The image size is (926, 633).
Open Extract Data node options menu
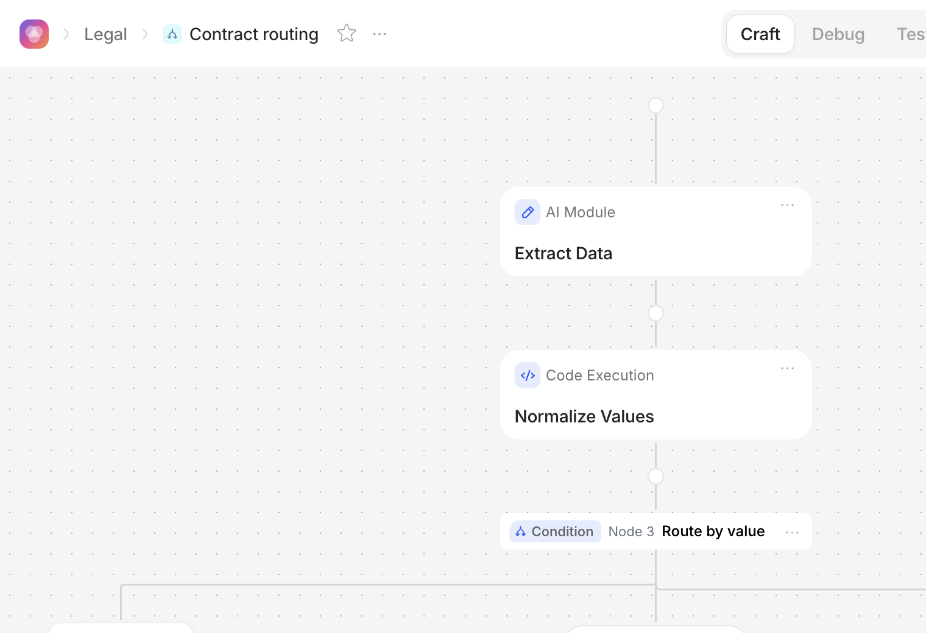pos(787,205)
